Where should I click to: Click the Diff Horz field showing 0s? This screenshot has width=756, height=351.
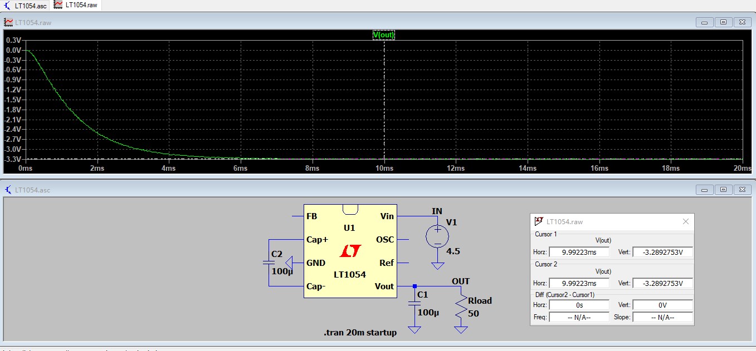(579, 305)
